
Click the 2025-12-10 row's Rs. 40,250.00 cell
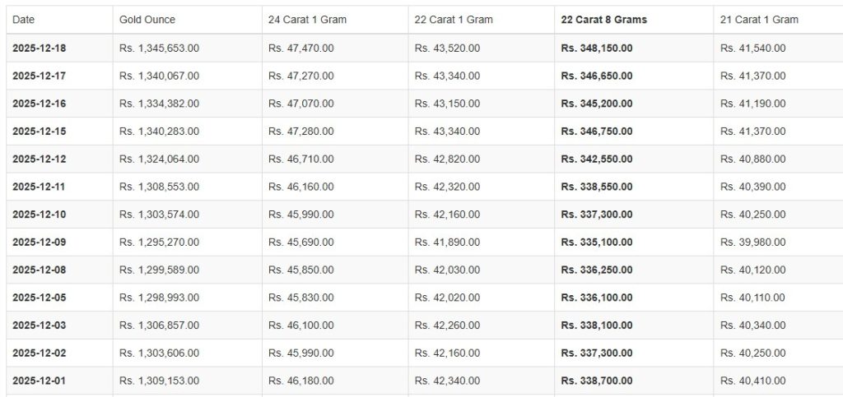[x=752, y=215]
